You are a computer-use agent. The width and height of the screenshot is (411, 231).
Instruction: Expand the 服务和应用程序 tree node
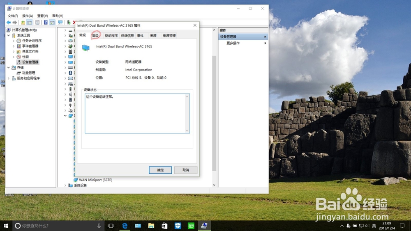[x=9, y=78]
